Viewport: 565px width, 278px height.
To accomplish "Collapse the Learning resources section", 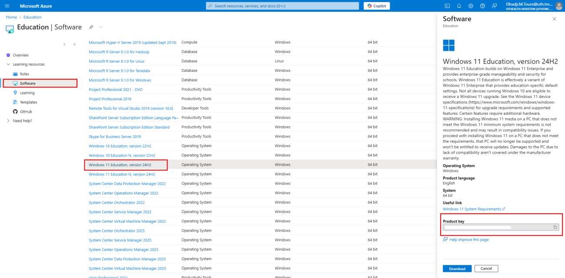I will [x=8, y=64].
